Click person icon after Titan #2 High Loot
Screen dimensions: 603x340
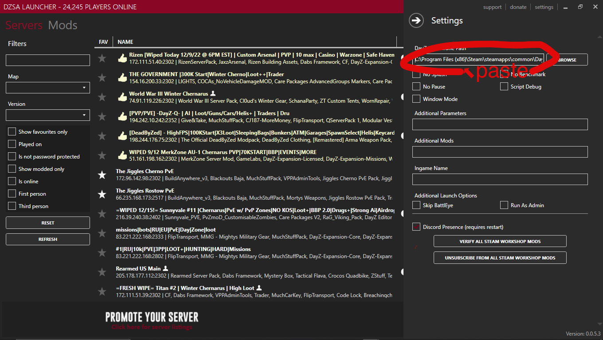click(x=259, y=288)
